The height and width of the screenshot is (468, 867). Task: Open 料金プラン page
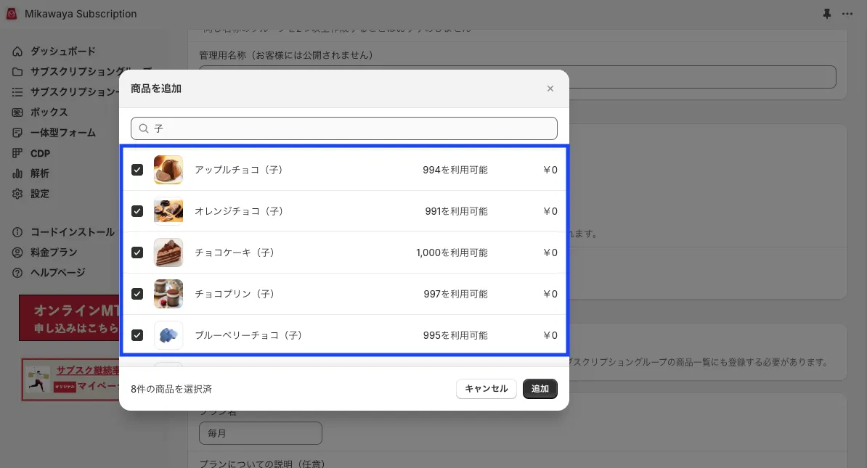pos(54,253)
